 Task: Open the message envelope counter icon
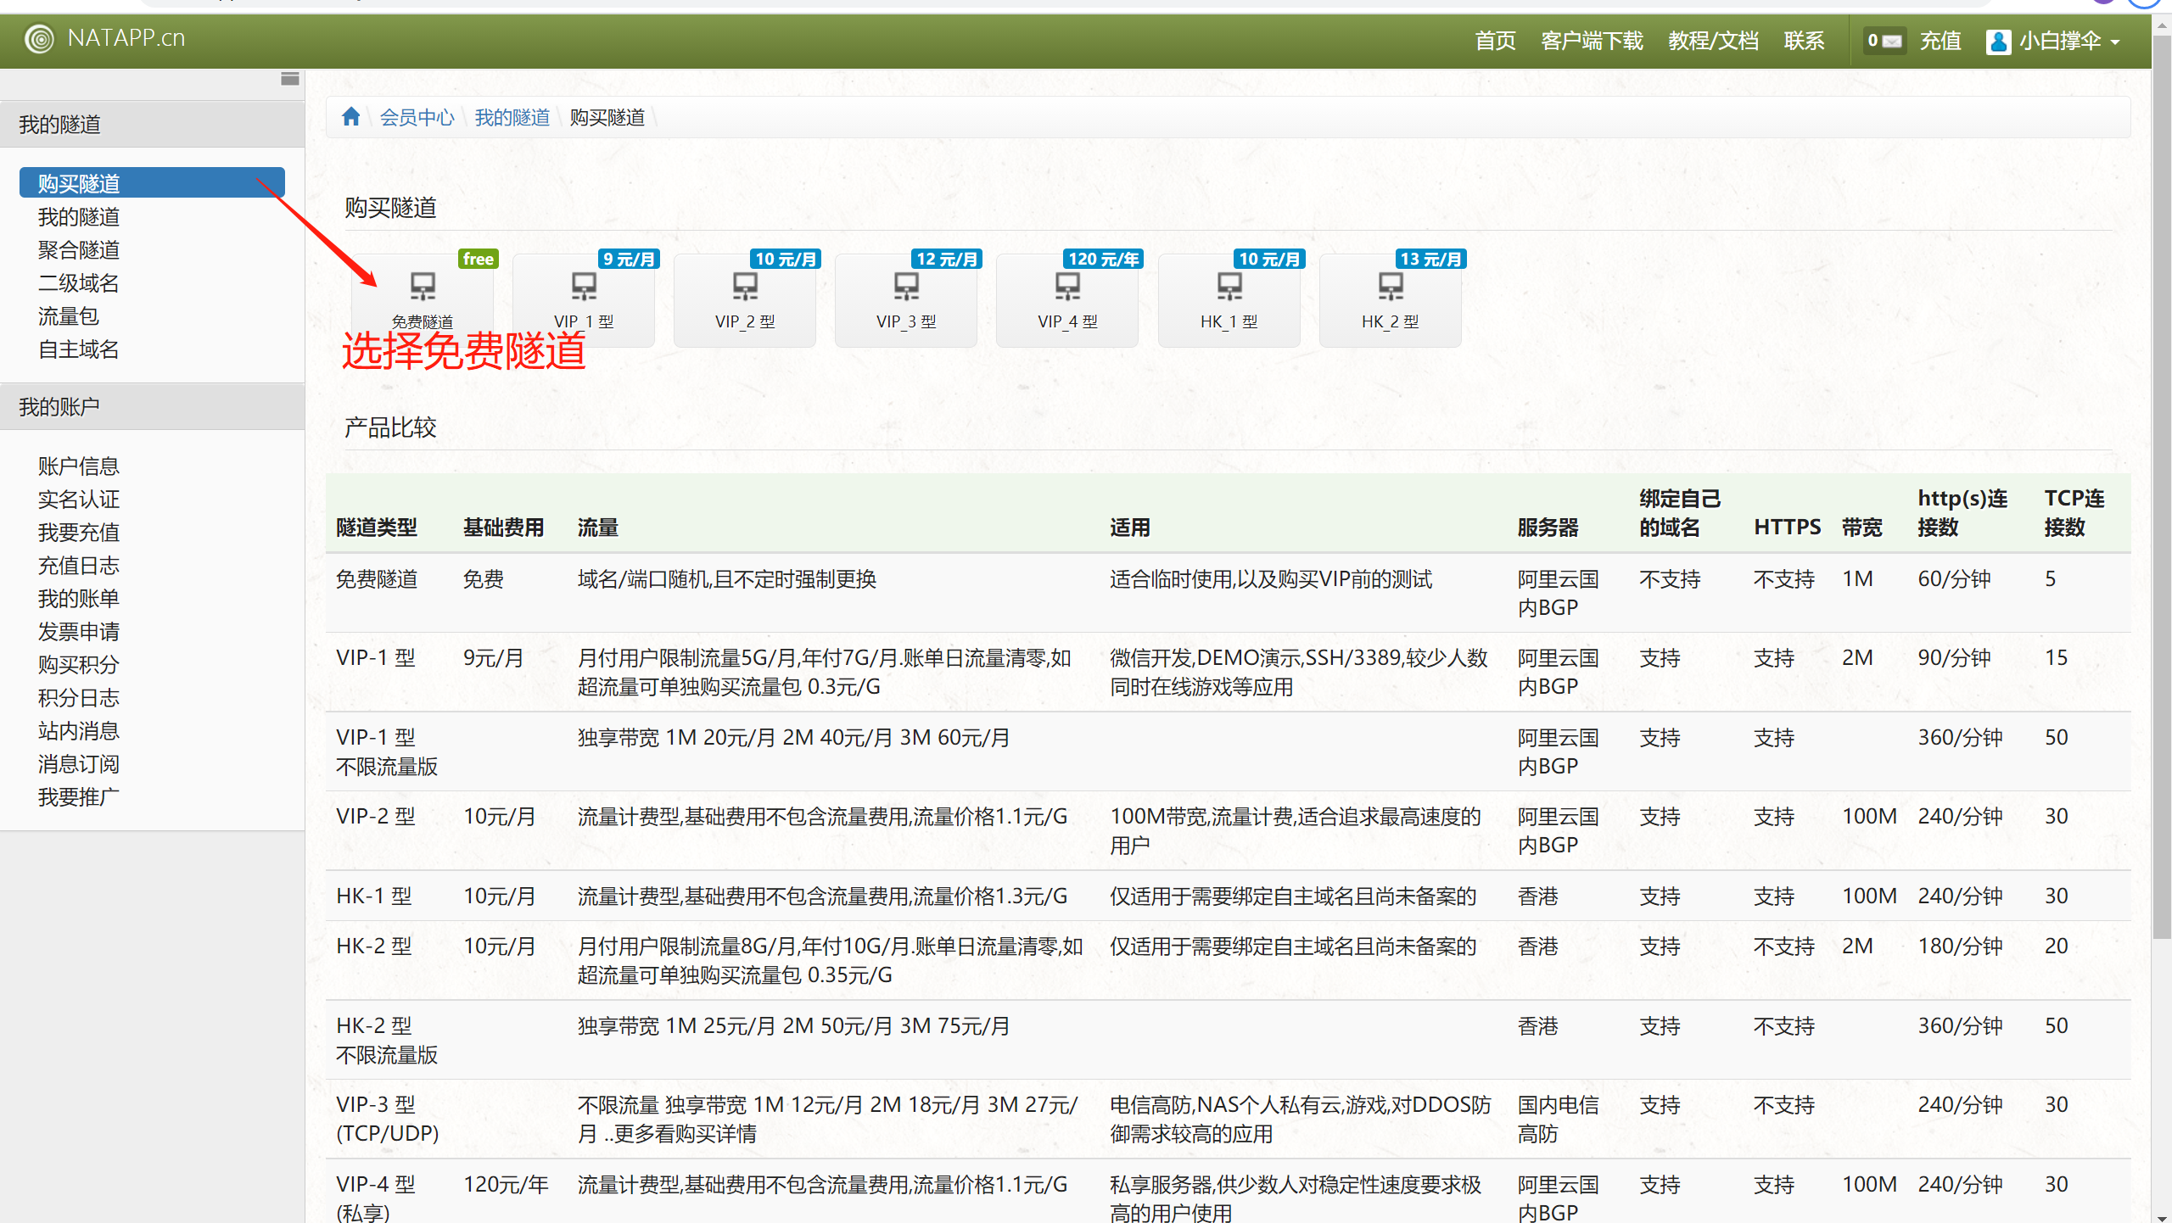[x=1884, y=40]
